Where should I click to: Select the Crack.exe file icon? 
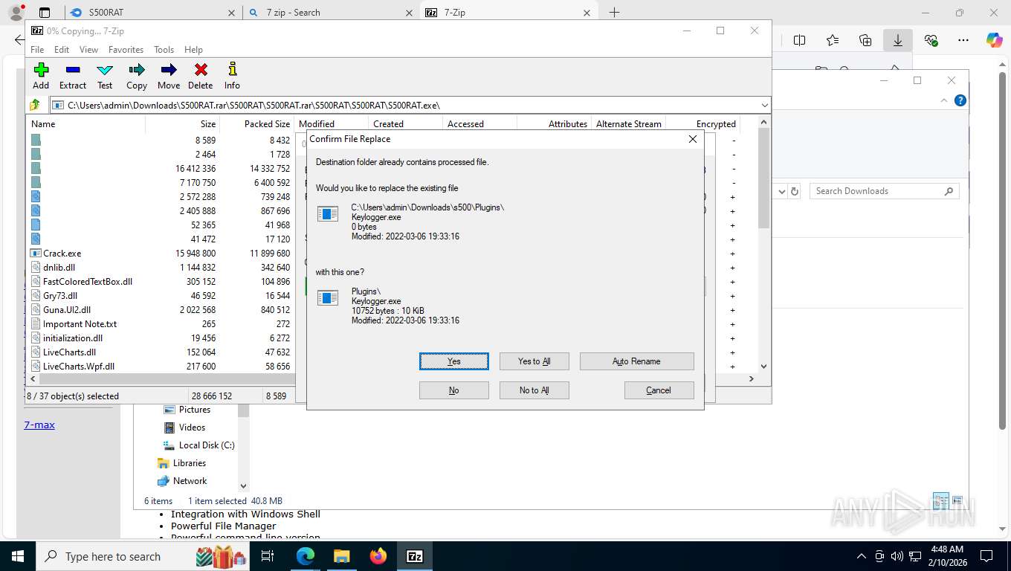click(36, 254)
